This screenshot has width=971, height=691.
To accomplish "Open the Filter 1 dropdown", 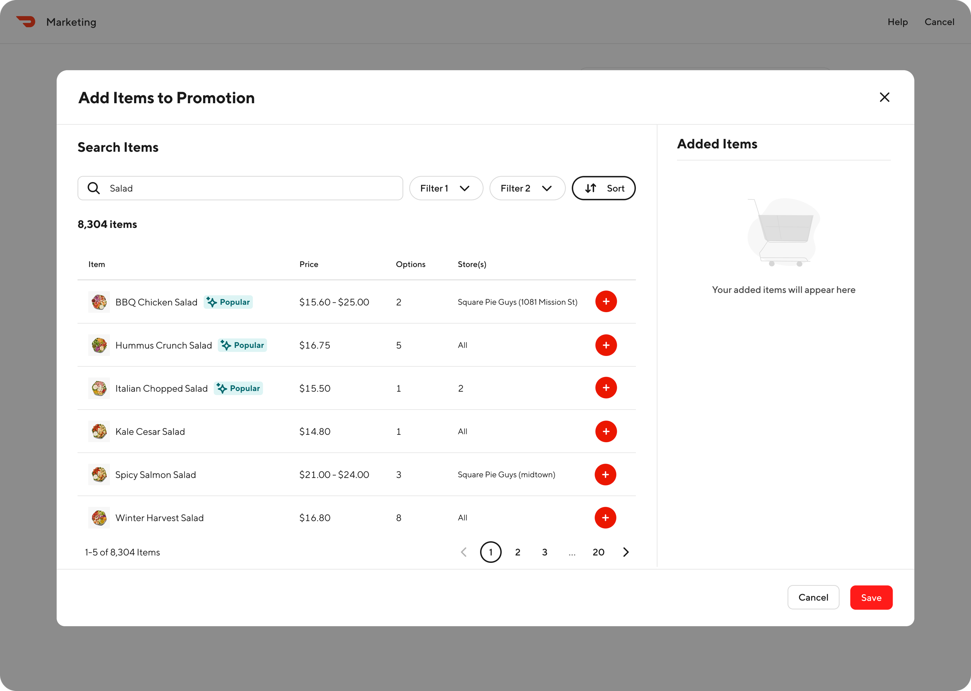I will pyautogui.click(x=446, y=188).
